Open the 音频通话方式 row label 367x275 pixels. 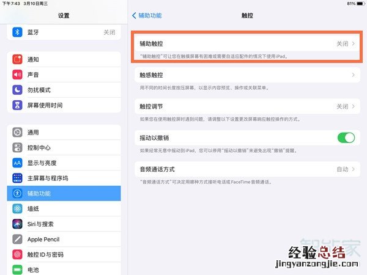(157, 169)
